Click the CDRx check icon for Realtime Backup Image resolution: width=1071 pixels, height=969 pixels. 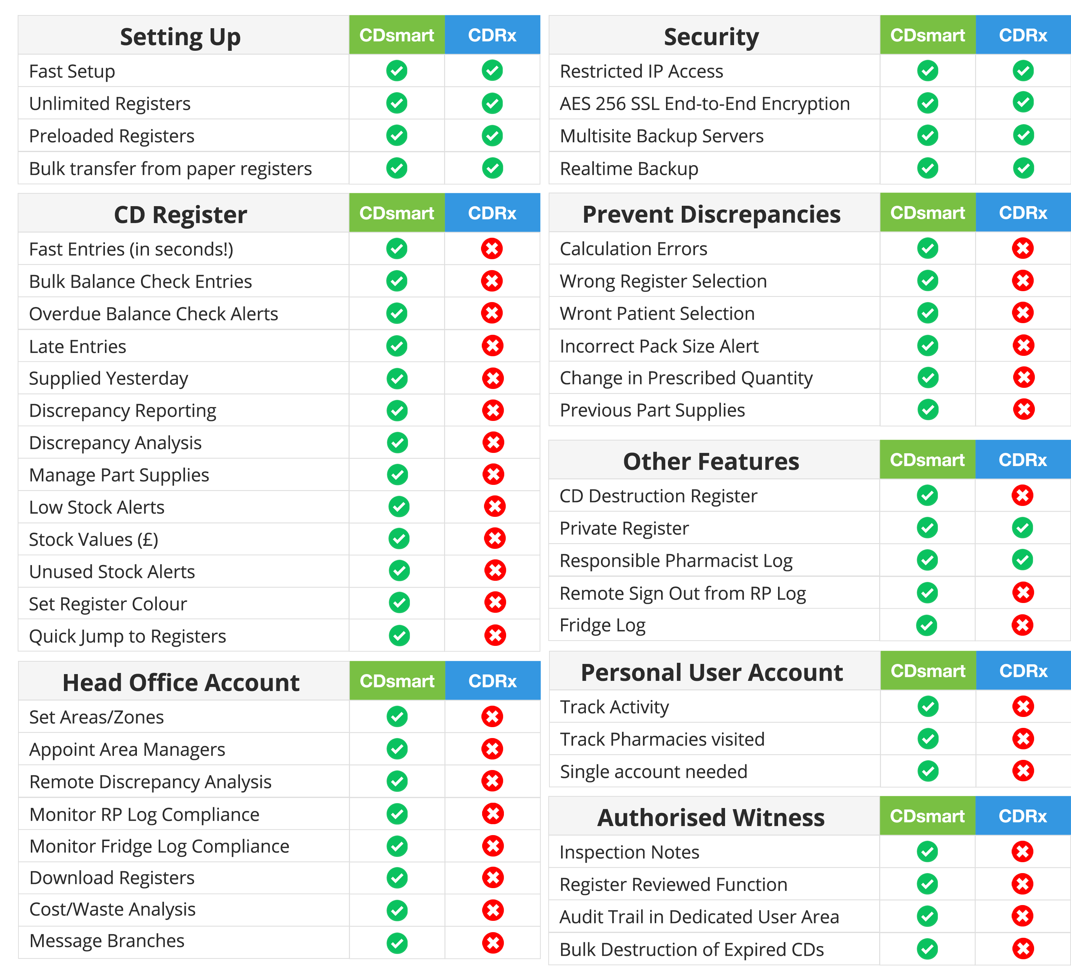point(1022,168)
